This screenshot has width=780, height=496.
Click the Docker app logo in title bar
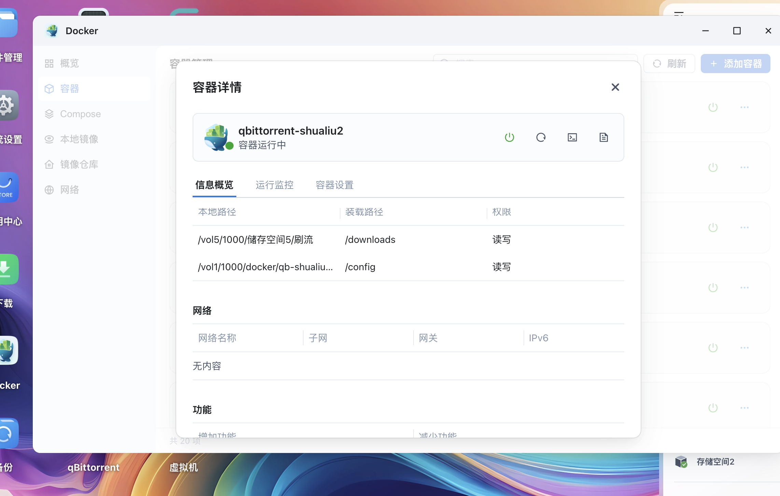pos(52,31)
